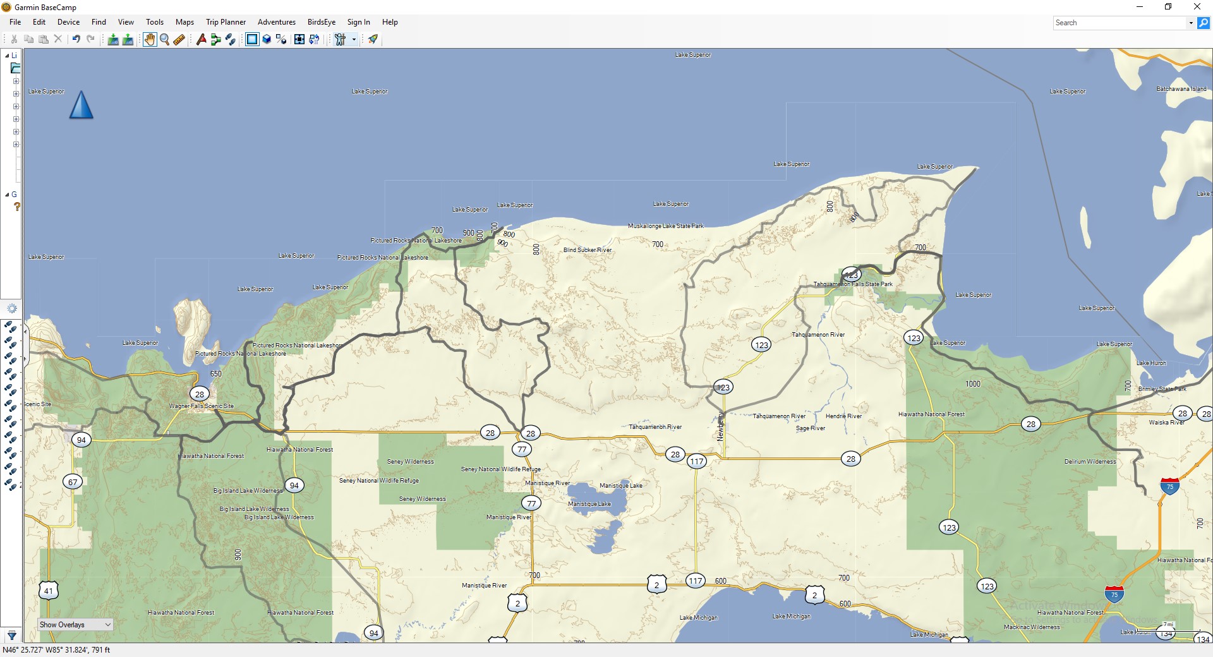Viewport: 1213px width, 657px height.
Task: Send data to device icon
Action: pyautogui.click(x=113, y=39)
